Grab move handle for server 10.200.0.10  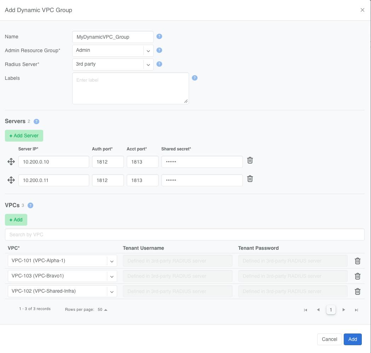(11, 162)
